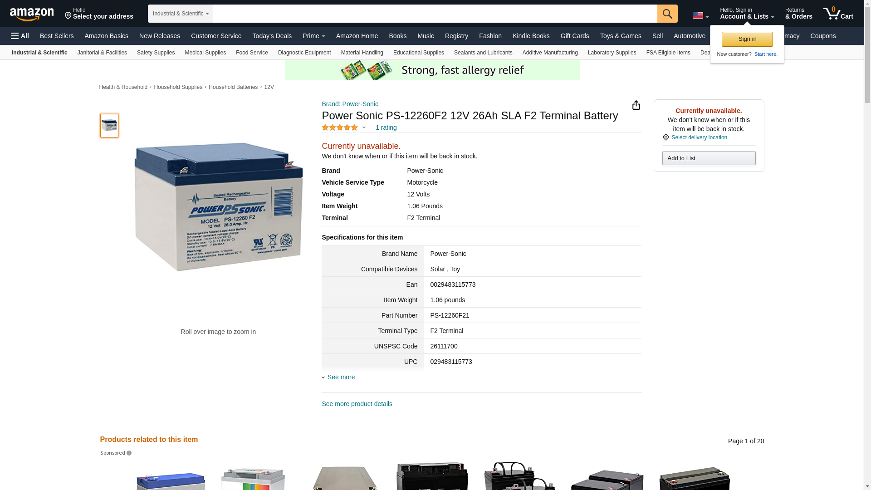Click the Amazon logo

(32, 14)
